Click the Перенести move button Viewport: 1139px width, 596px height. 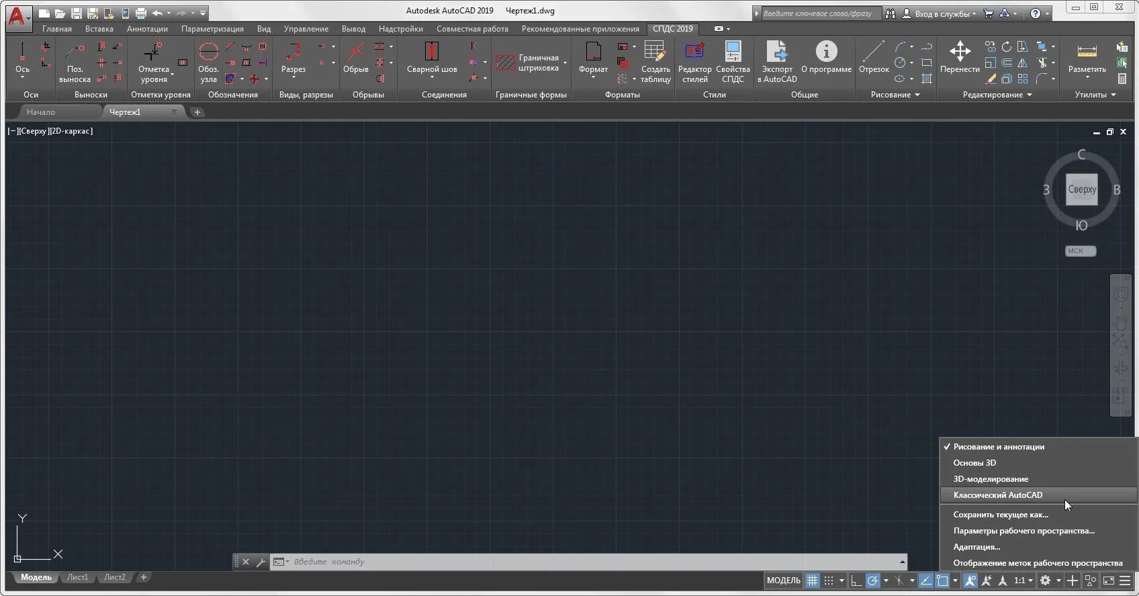coord(960,57)
